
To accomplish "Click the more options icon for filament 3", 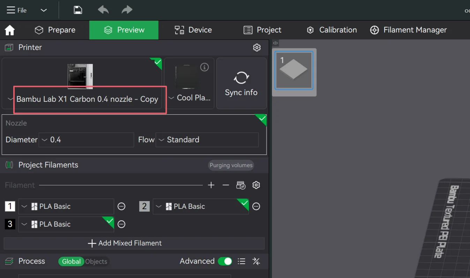I will click(x=121, y=224).
